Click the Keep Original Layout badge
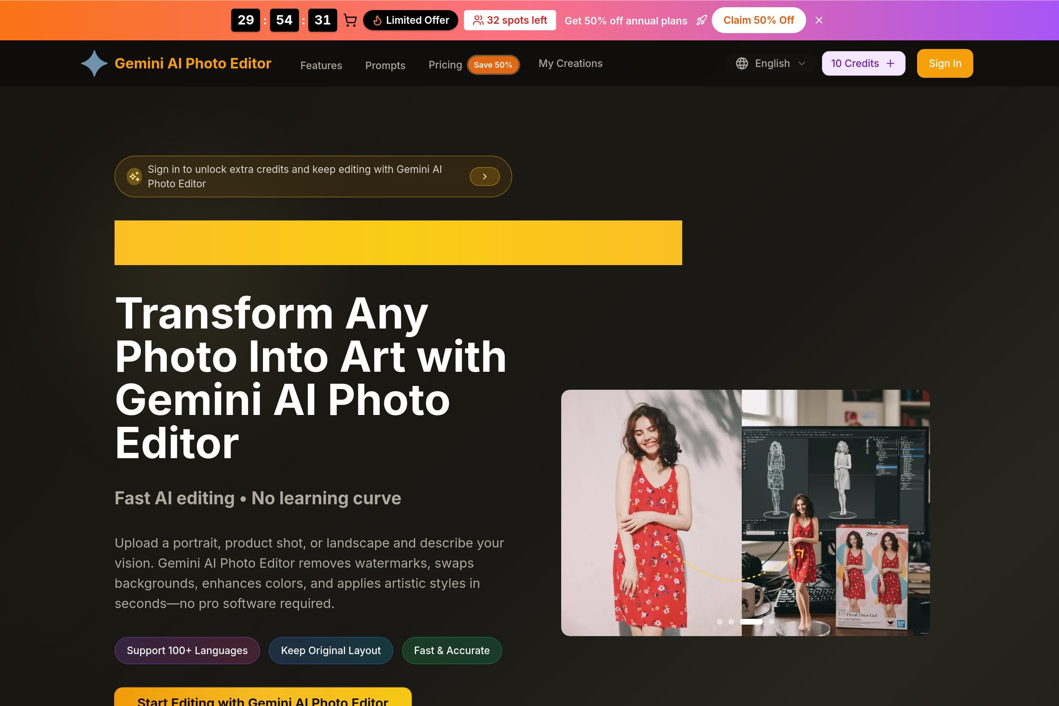 click(x=331, y=650)
